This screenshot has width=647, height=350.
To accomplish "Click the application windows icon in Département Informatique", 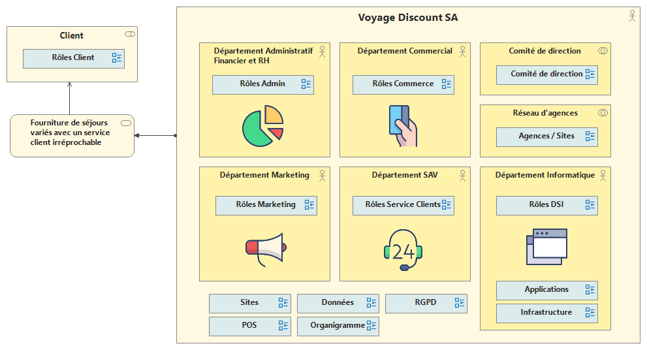I will click(546, 246).
